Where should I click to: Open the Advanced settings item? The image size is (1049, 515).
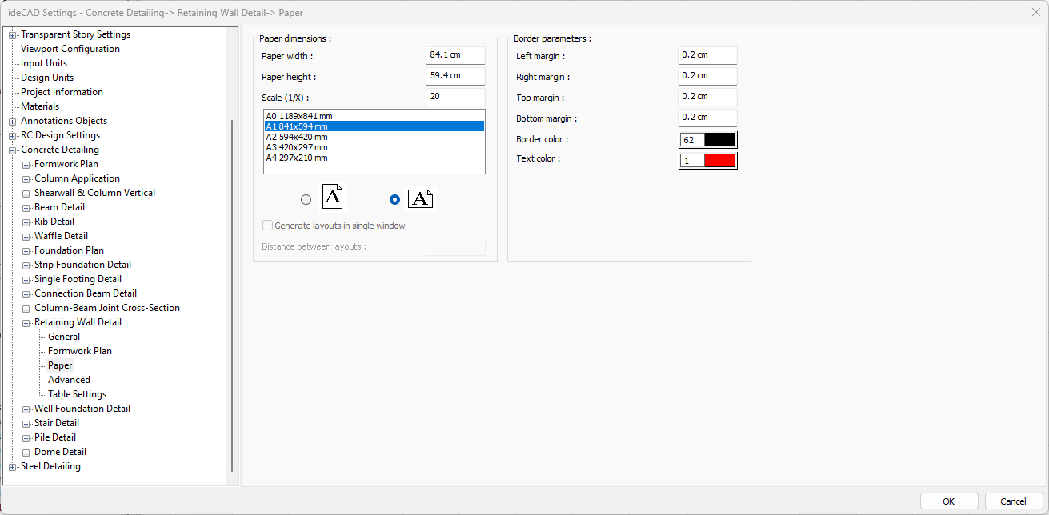click(69, 380)
